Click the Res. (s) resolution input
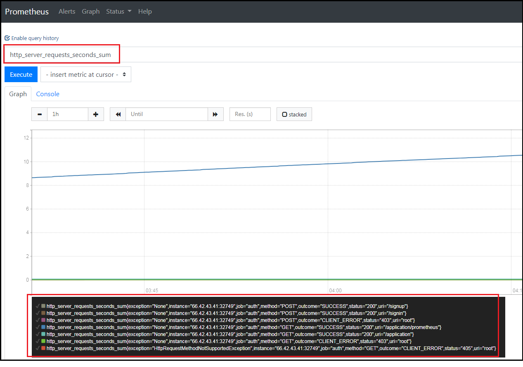523x367 pixels. pos(250,114)
